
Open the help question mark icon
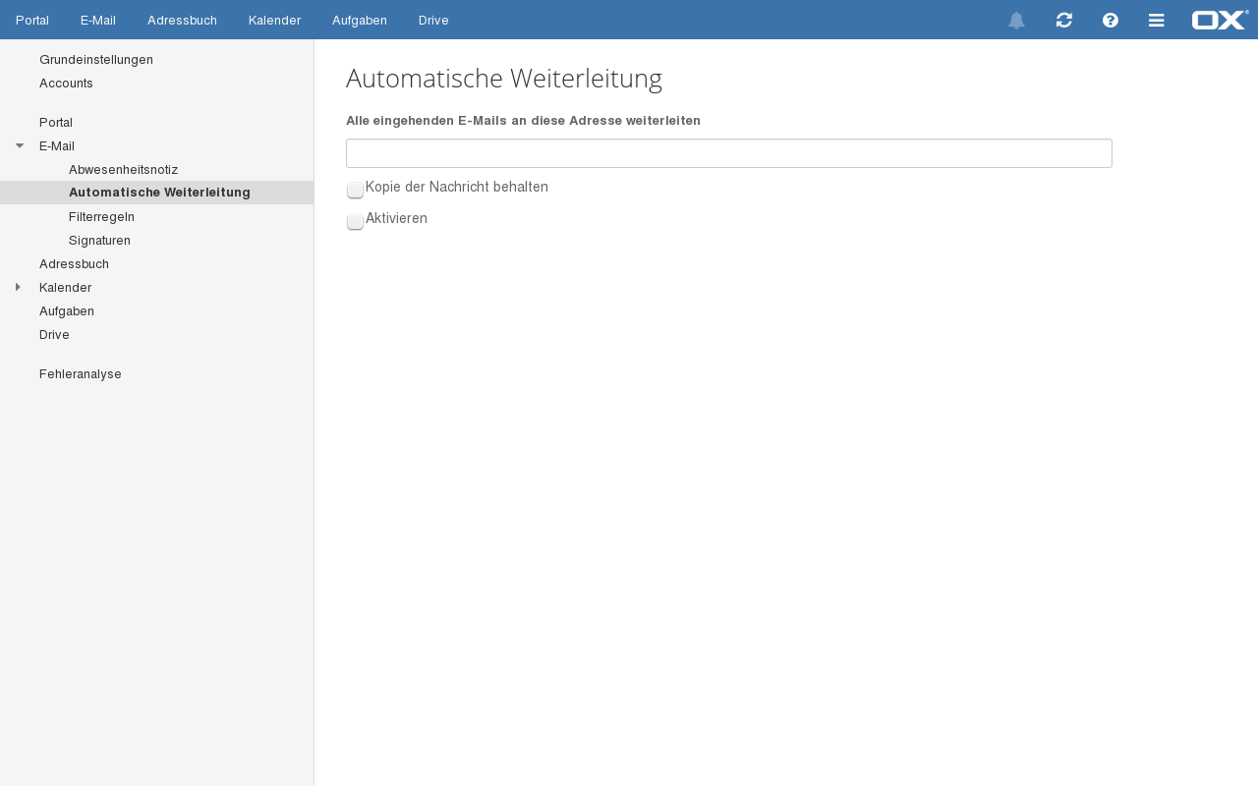(x=1111, y=21)
